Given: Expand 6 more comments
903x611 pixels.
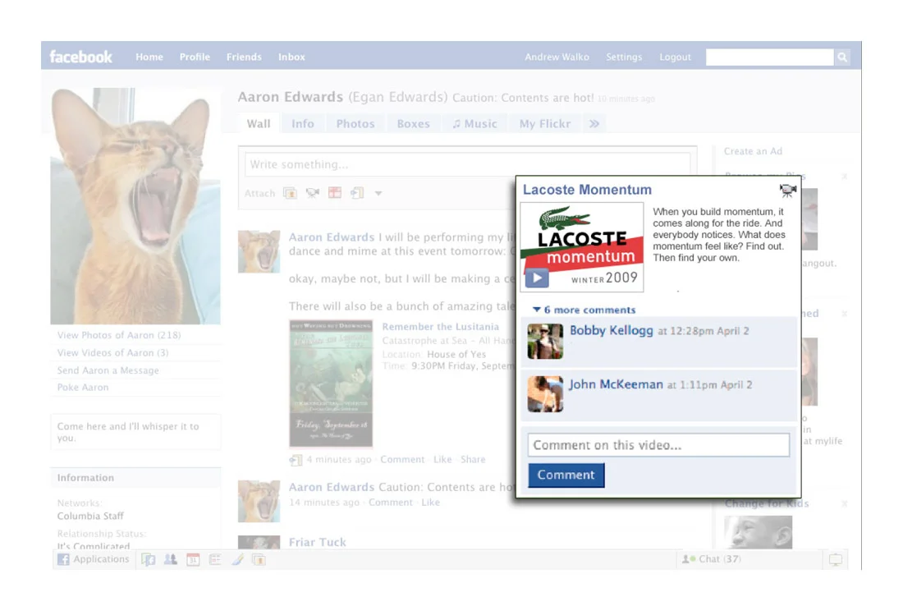Looking at the screenshot, I should [x=584, y=310].
